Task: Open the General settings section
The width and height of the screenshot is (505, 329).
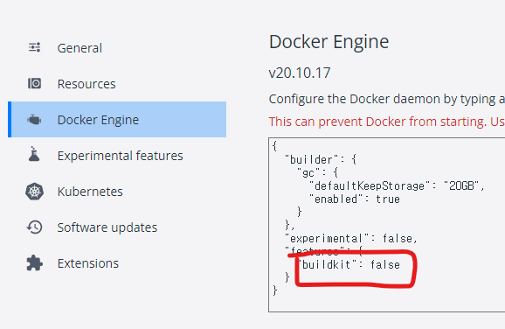Action: 80,48
